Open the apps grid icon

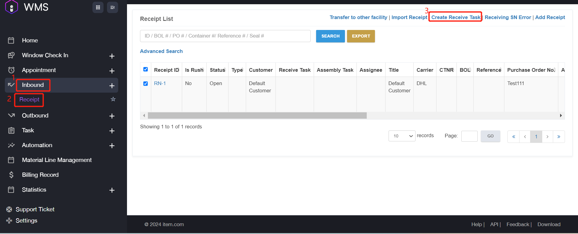click(x=98, y=8)
